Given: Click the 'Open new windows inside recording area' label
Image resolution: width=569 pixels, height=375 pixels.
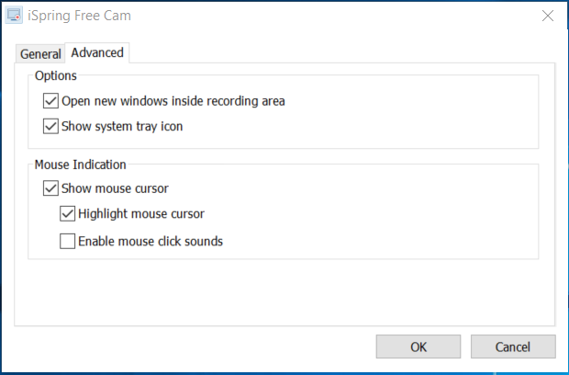Looking at the screenshot, I should [173, 101].
